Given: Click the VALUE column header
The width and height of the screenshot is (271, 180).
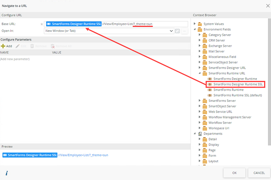Looking at the screenshot, I should [57, 52].
